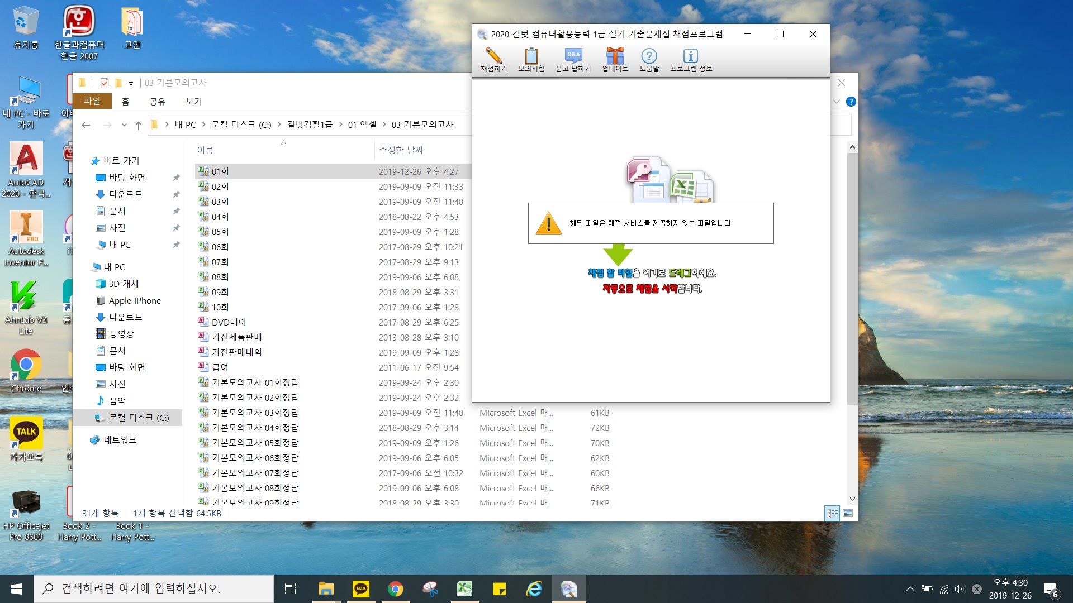Open Excel from the taskbar
This screenshot has width=1073, height=603.
pos(464,588)
